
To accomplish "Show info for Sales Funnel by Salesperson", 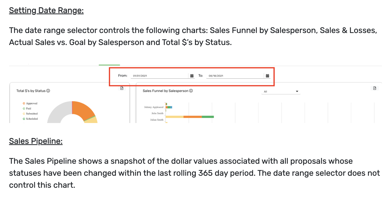I will point(191,91).
